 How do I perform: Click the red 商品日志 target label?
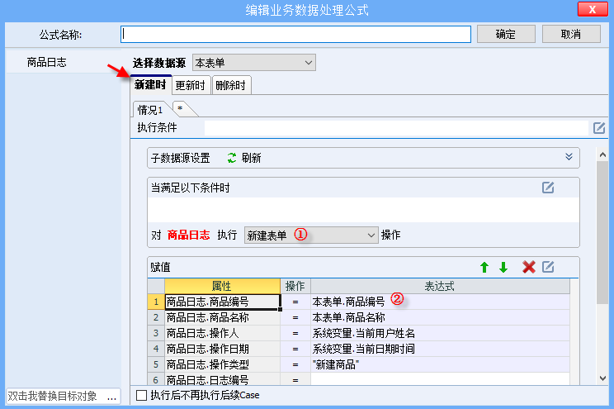188,235
